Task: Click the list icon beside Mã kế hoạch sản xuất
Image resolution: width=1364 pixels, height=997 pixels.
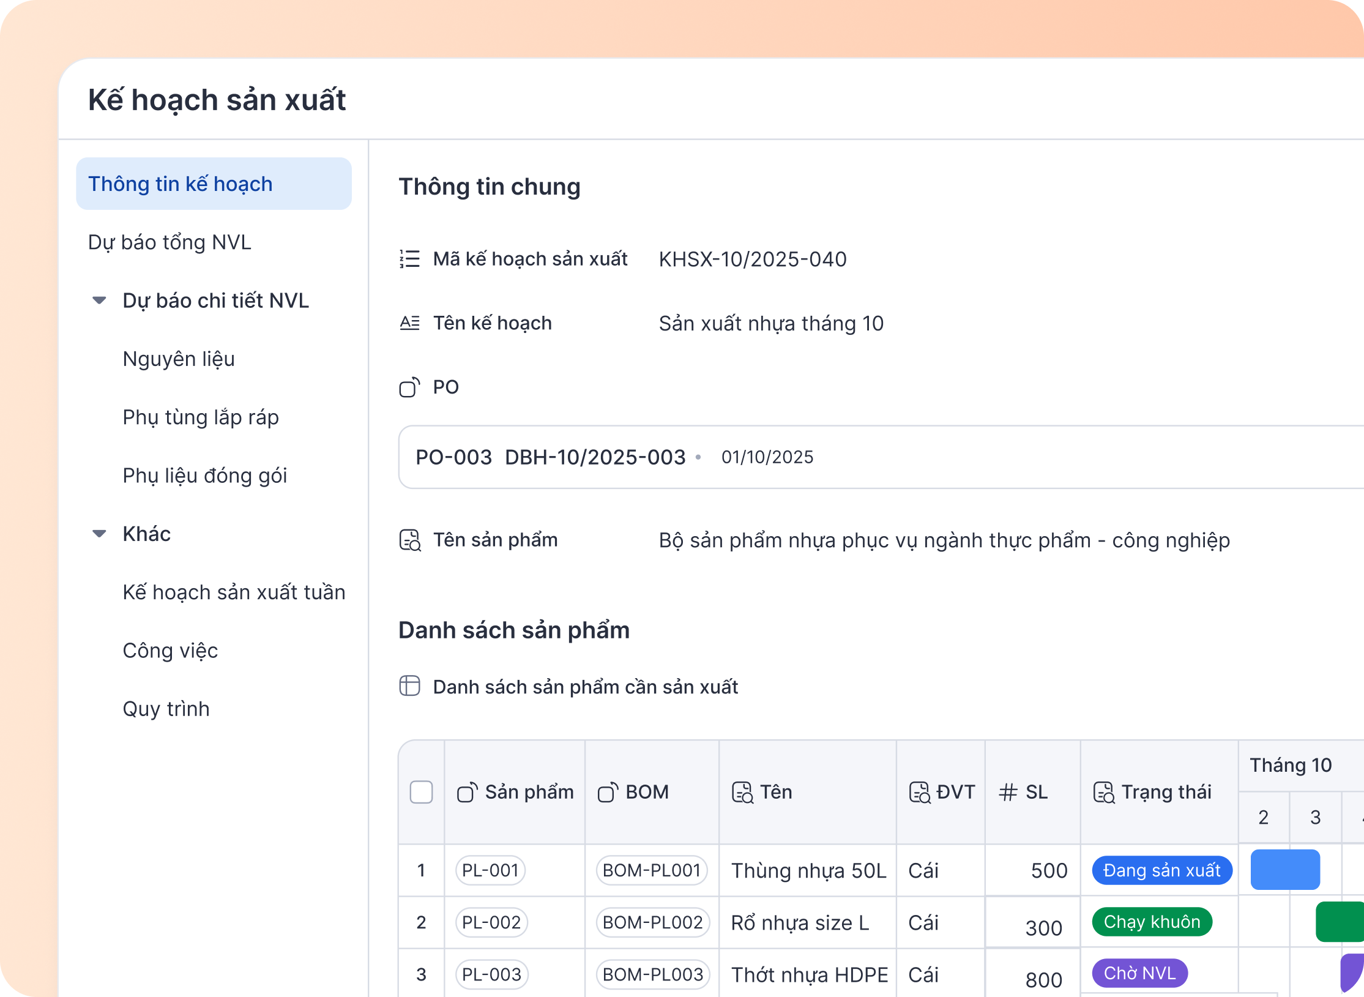Action: 410,260
